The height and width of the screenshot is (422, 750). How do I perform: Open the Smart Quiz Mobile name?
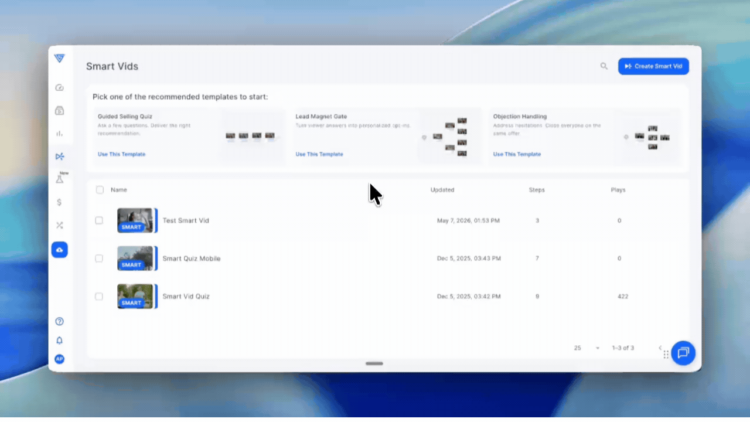(192, 258)
